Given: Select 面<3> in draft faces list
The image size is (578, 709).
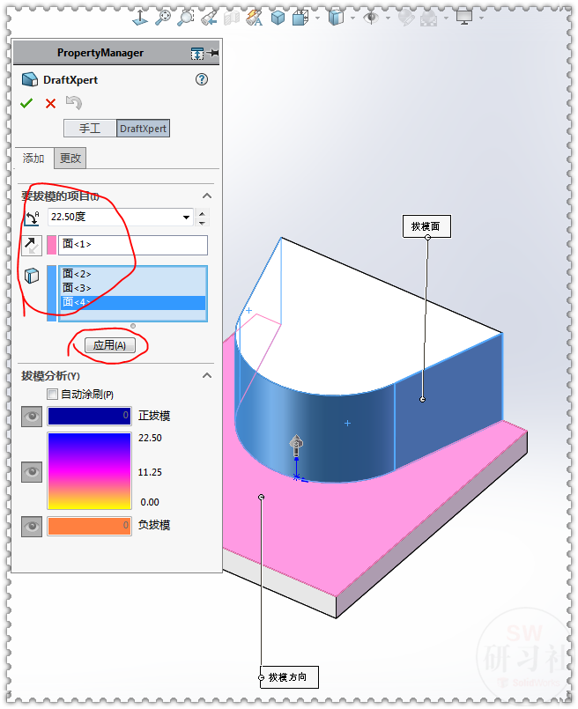Looking at the screenshot, I should pos(133,288).
